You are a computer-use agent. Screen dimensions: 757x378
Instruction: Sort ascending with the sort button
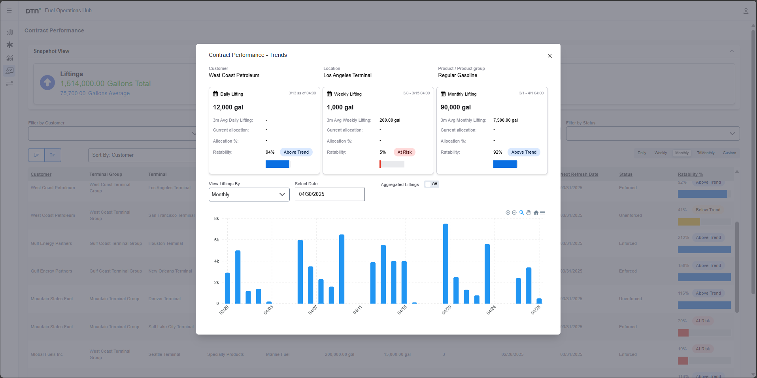pyautogui.click(x=53, y=155)
